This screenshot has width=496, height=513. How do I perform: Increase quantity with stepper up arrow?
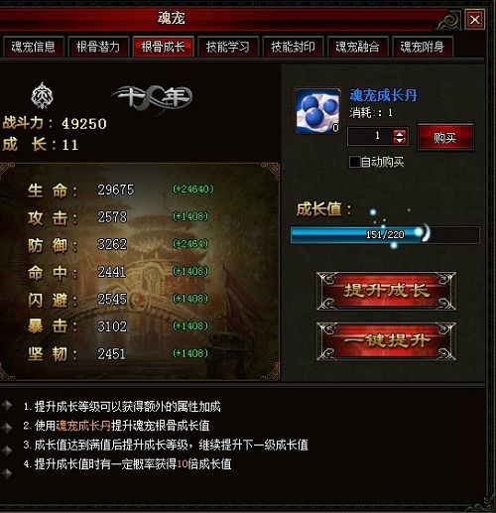(400, 133)
